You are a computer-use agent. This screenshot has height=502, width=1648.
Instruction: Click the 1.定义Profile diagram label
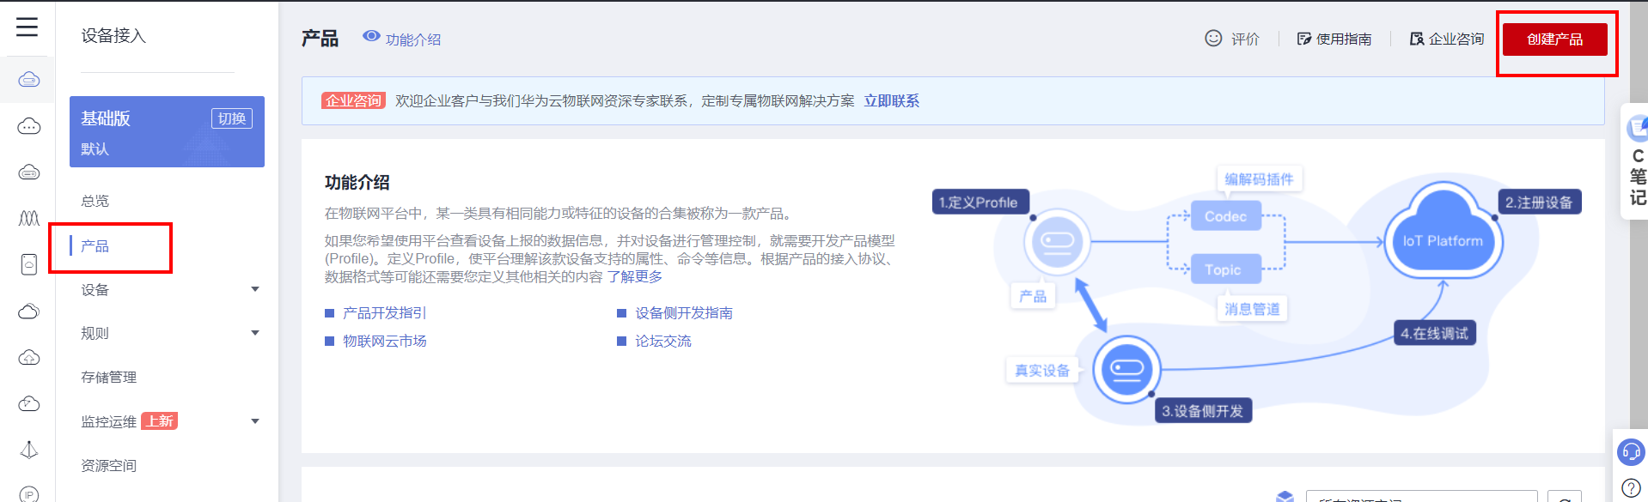point(980,203)
